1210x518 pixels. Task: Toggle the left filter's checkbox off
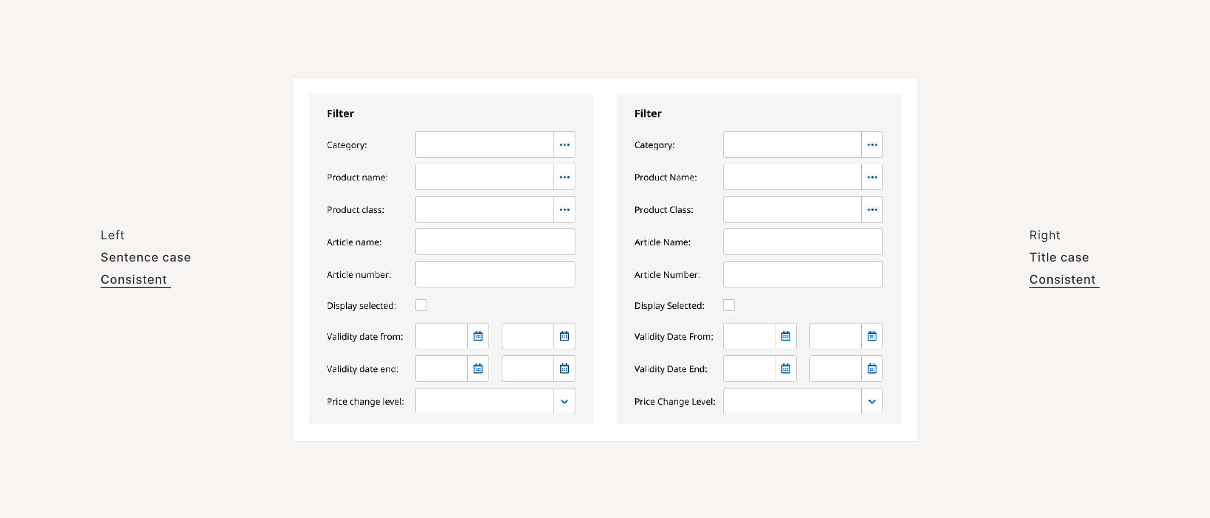(421, 305)
